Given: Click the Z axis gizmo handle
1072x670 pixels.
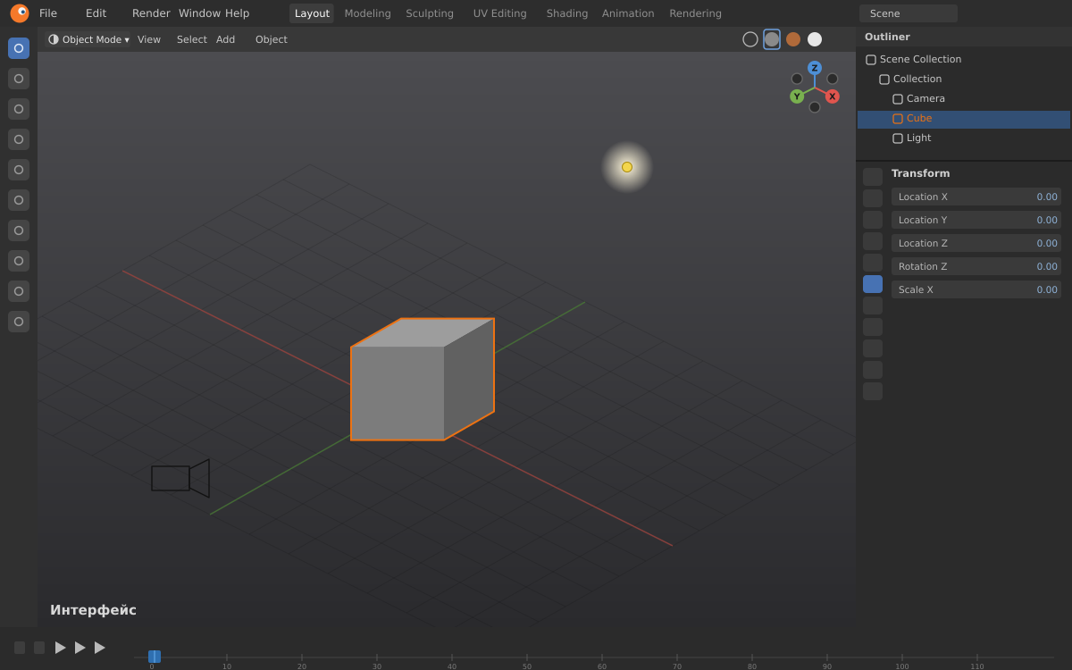Looking at the screenshot, I should [x=815, y=68].
